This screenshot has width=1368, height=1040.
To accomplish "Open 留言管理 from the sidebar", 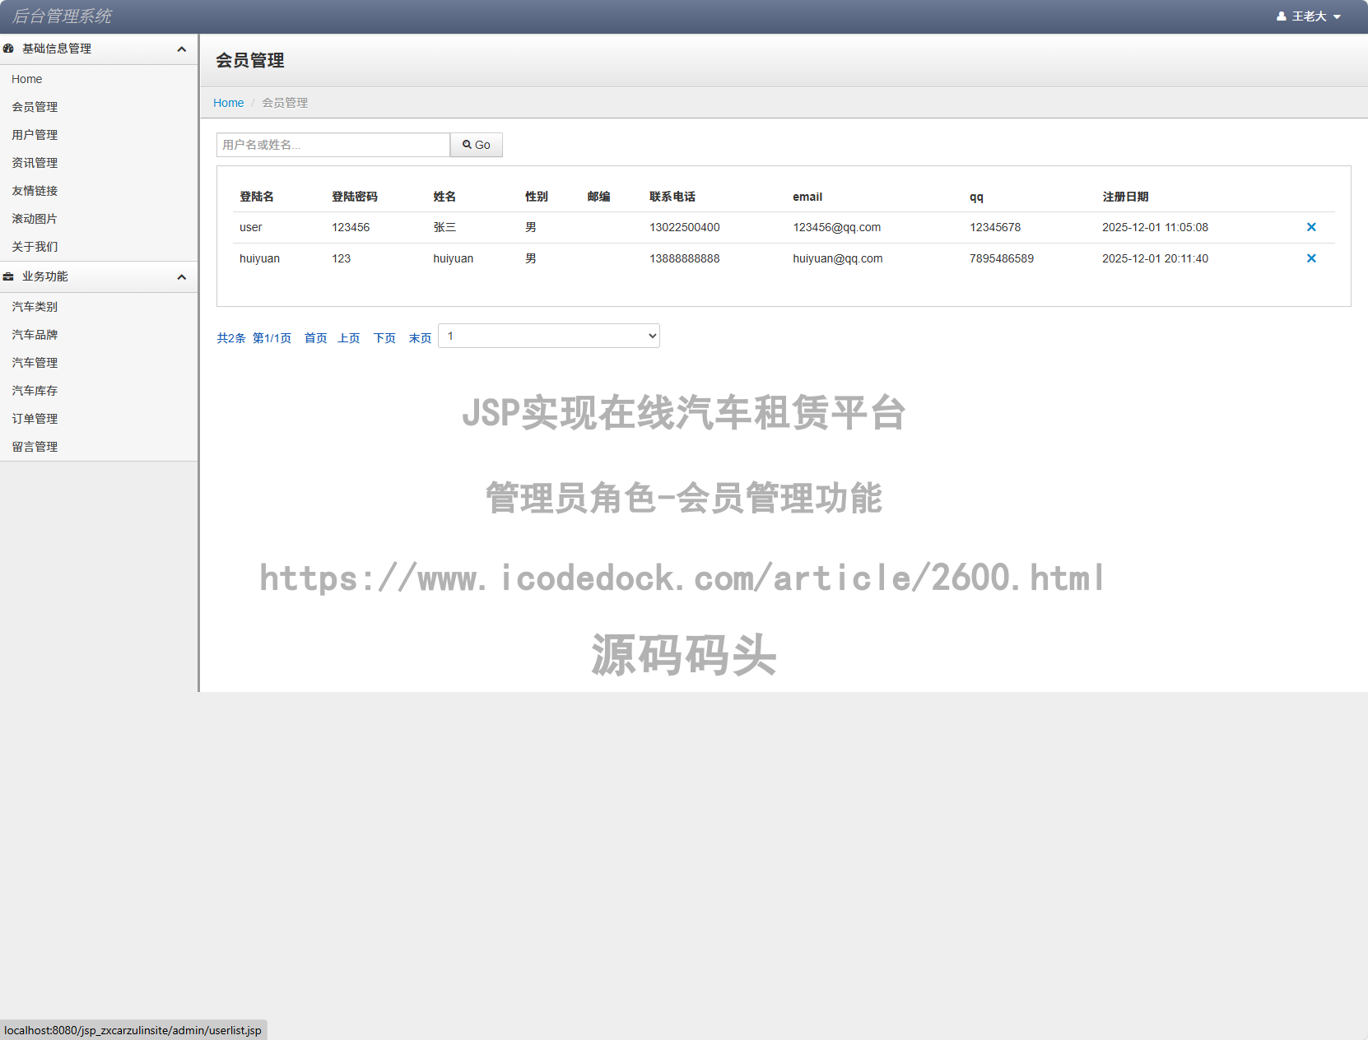I will tap(35, 446).
